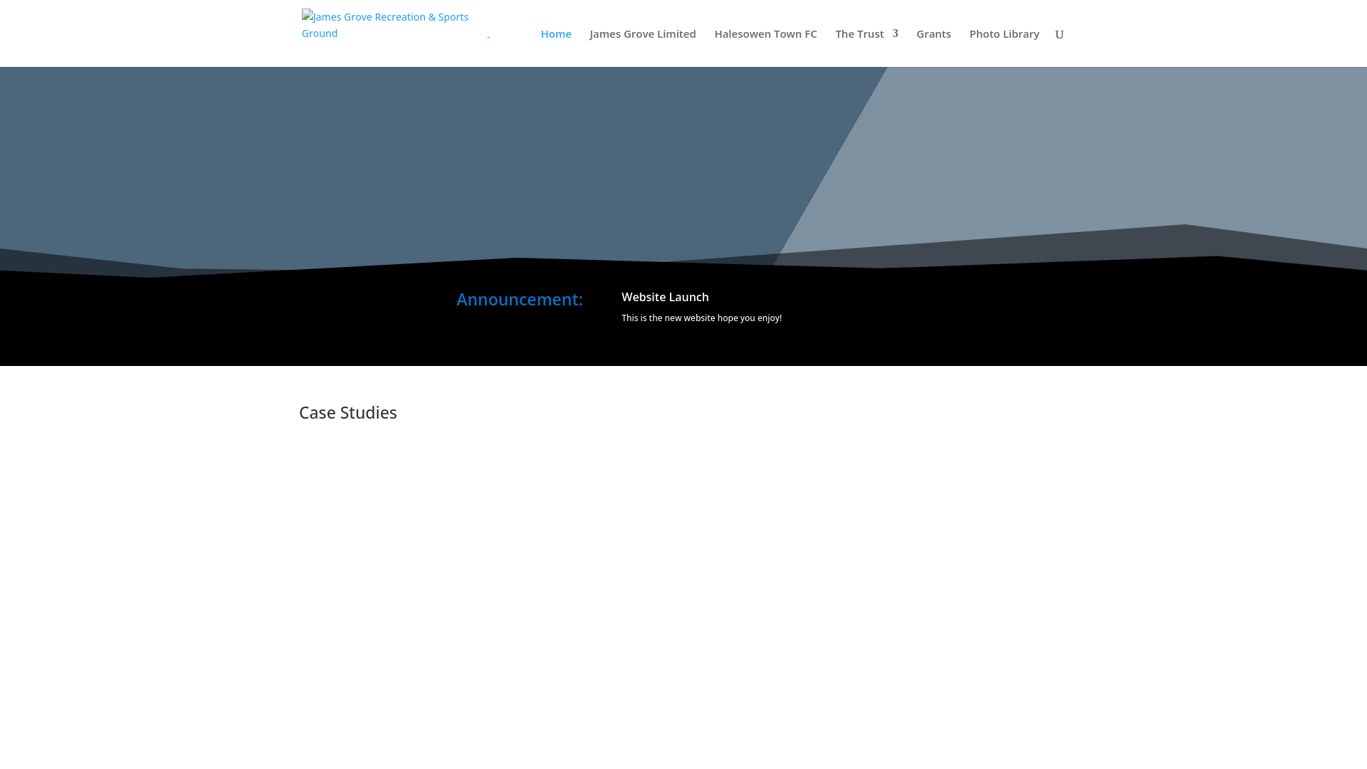1367x769 pixels.
Task: Select the Website Launch announcement title
Action: (665, 297)
